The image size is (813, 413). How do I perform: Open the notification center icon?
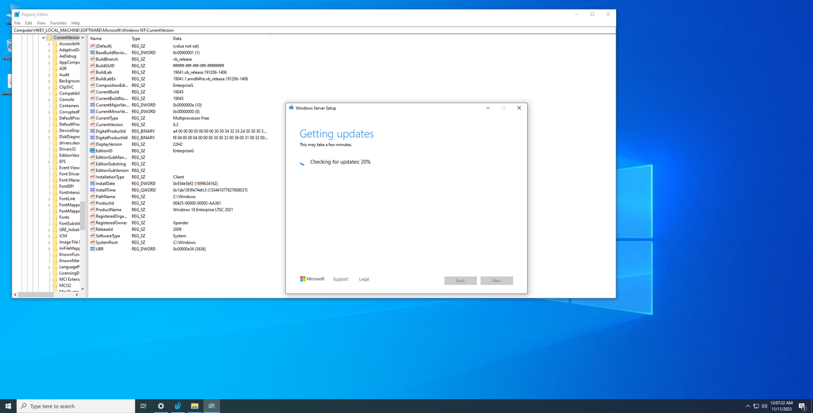[x=803, y=406]
